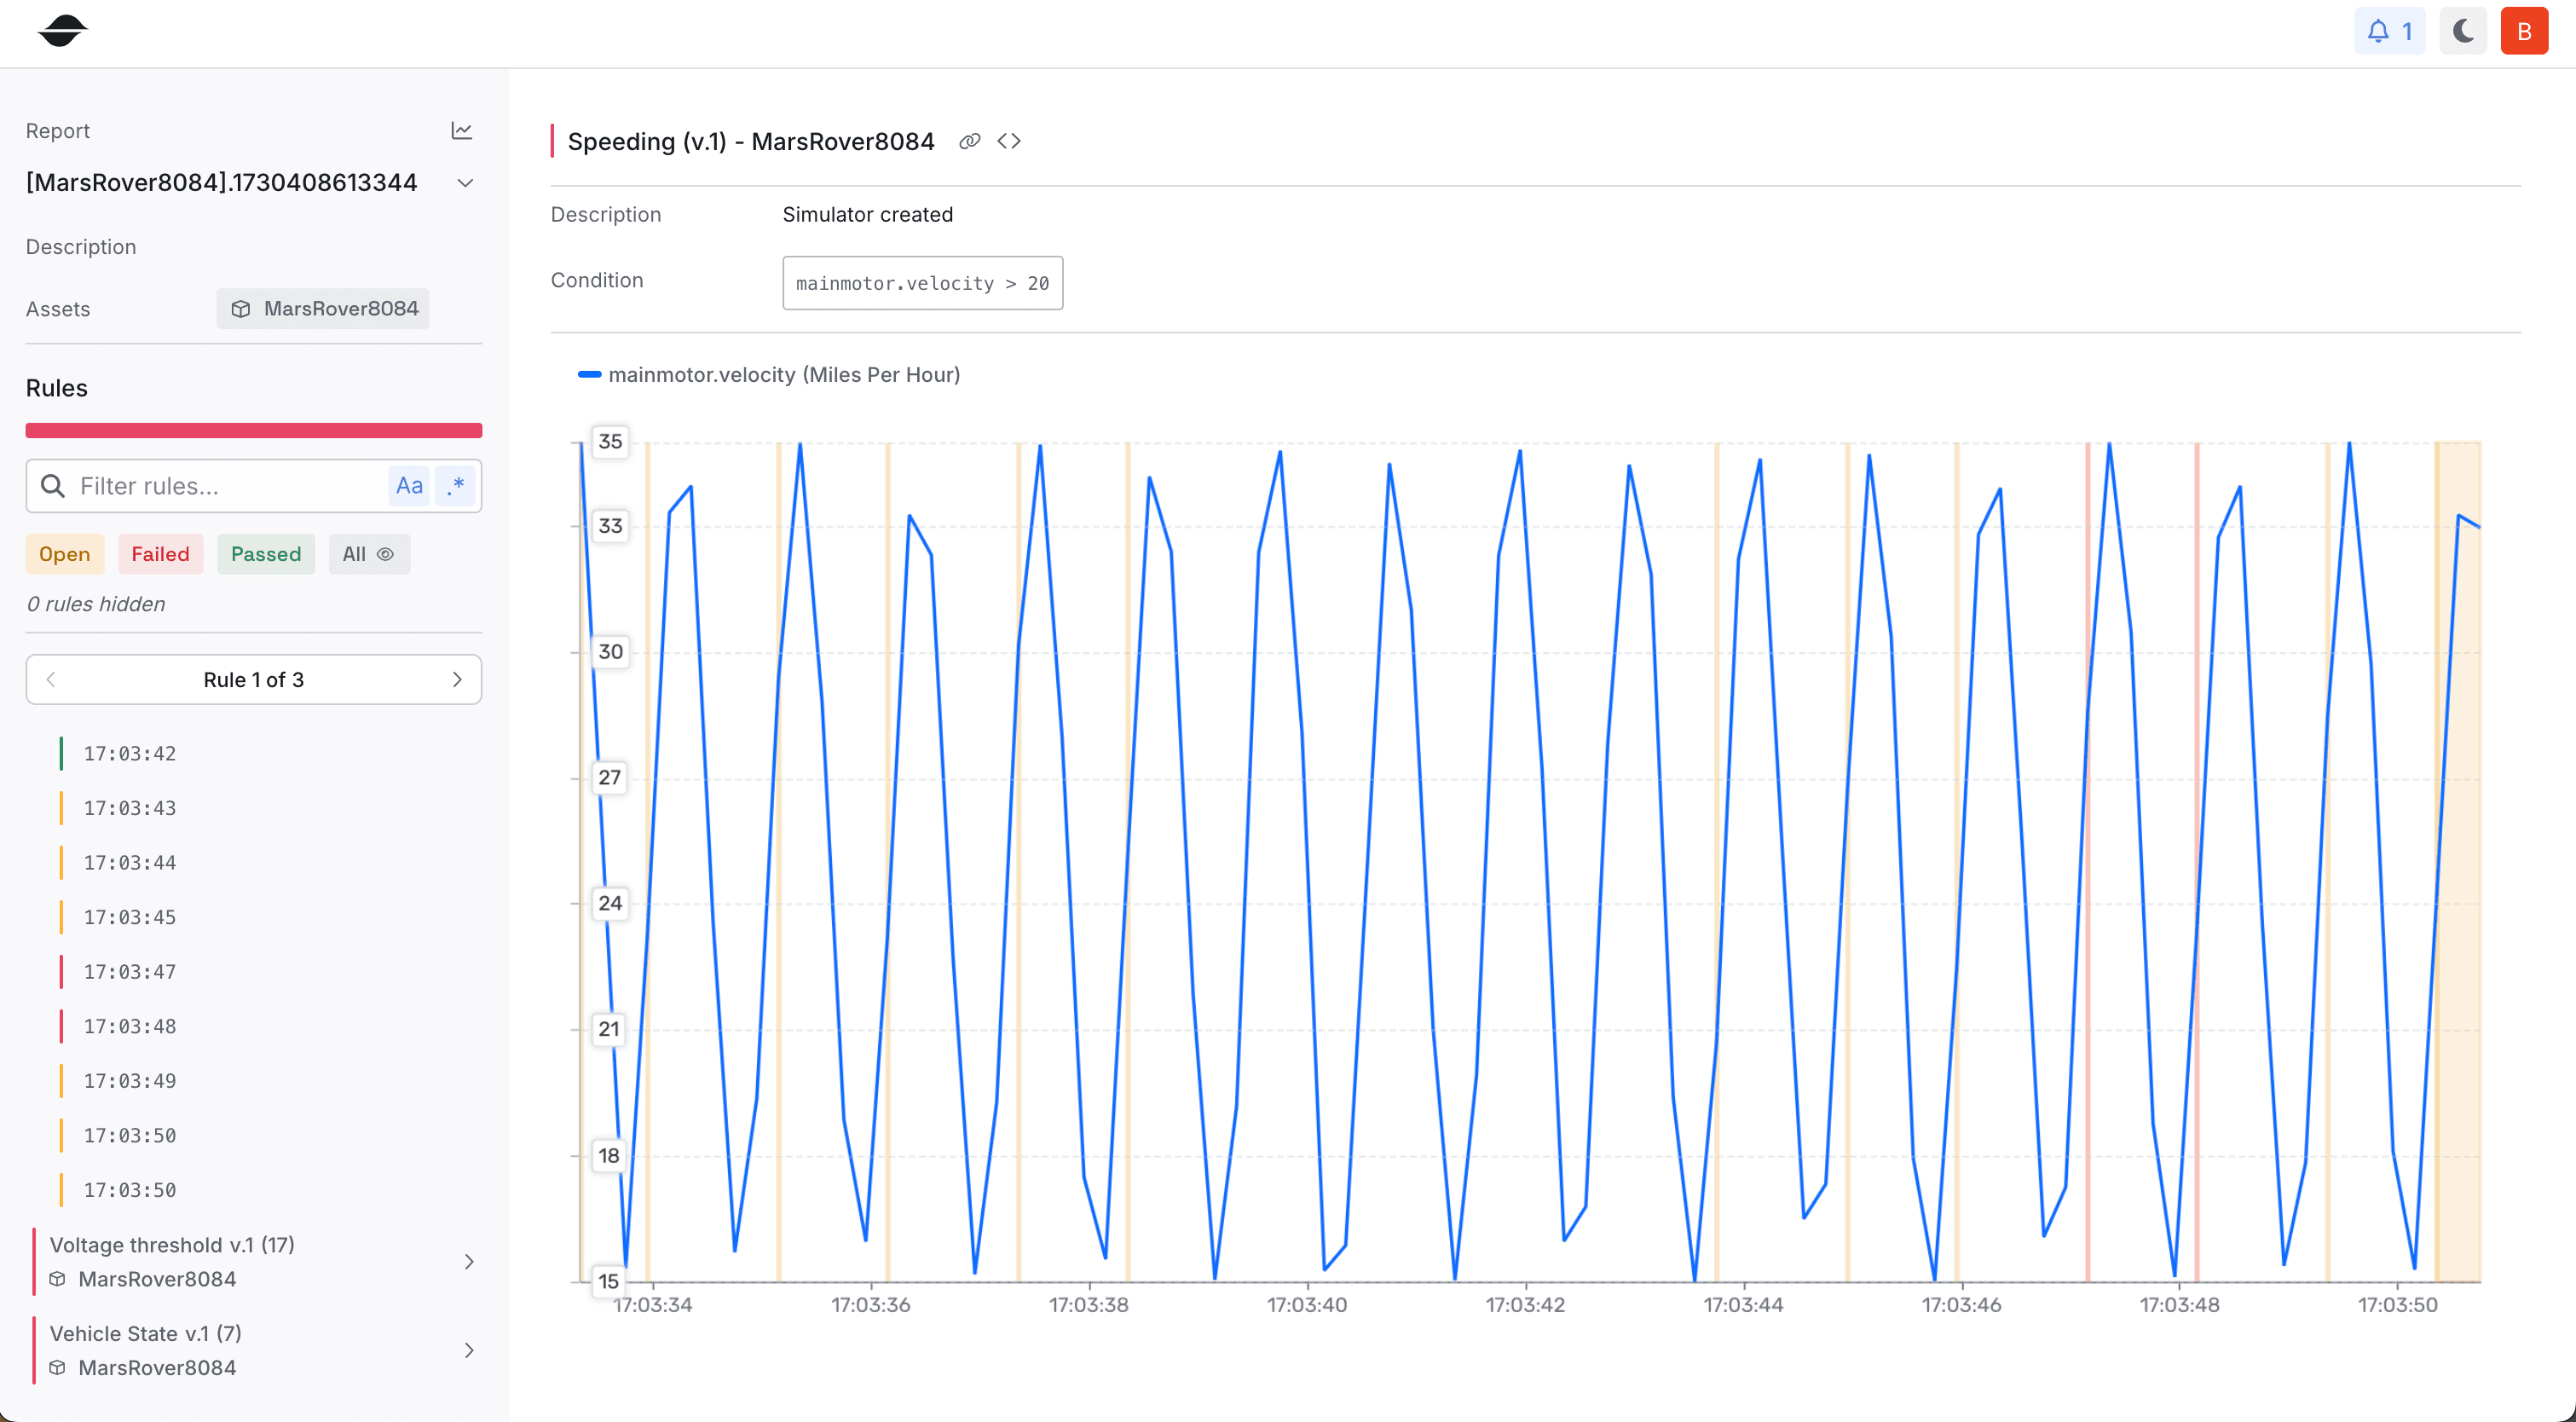Click the Aa regex toggle button
The width and height of the screenshot is (2576, 1422).
pos(407,485)
